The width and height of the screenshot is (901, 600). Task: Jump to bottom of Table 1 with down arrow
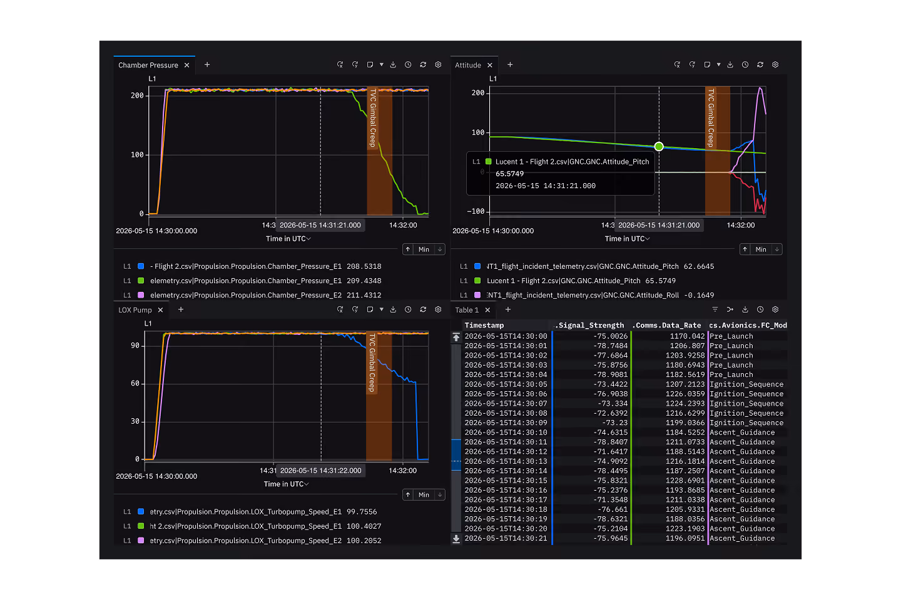coord(456,539)
